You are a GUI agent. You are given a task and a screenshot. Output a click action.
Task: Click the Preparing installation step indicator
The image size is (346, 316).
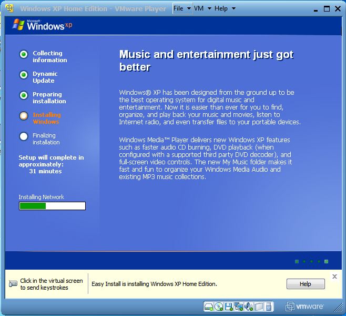24,95
